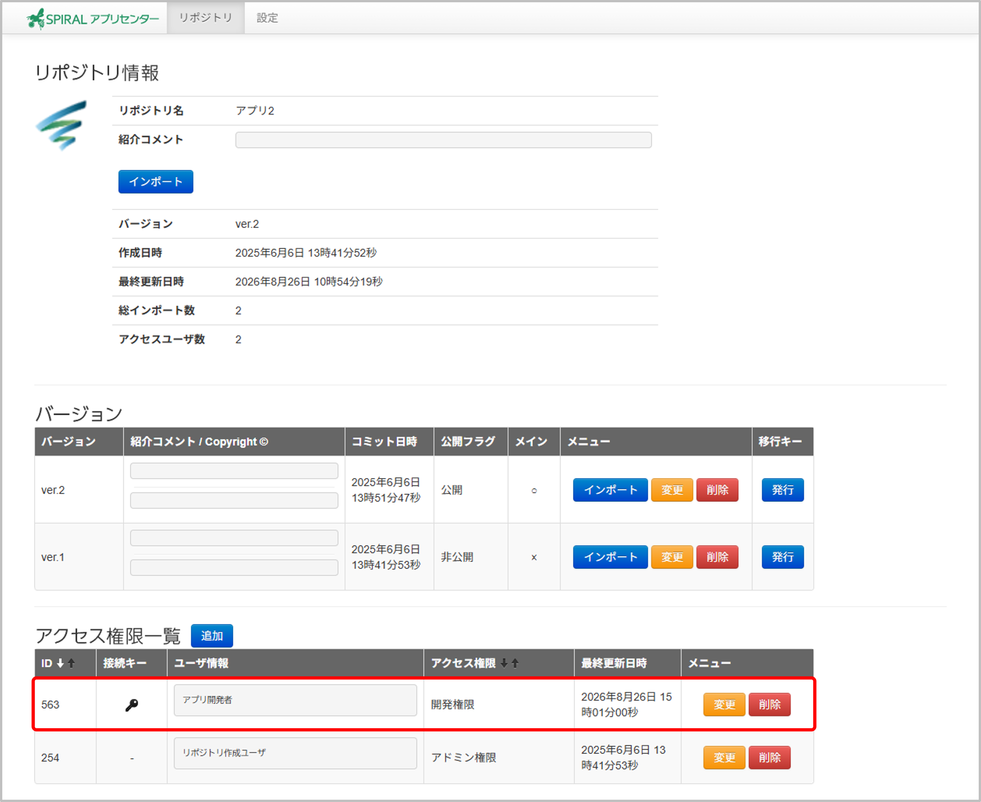Click the SPIRAL アプリセンター logo
The width and height of the screenshot is (981, 802).
92,18
